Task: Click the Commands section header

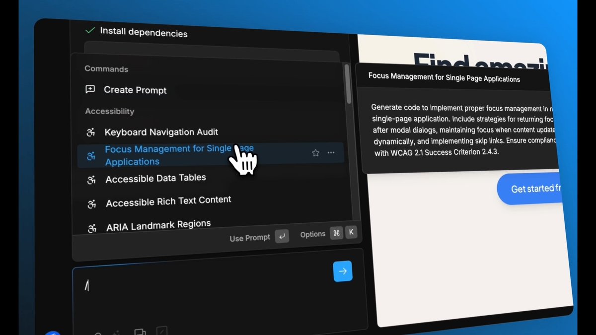Action: (x=106, y=69)
